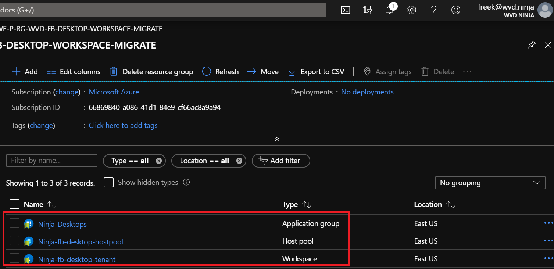Viewport: 554px width, 269px height.
Task: Remove the Location == all filter
Action: [239, 161]
